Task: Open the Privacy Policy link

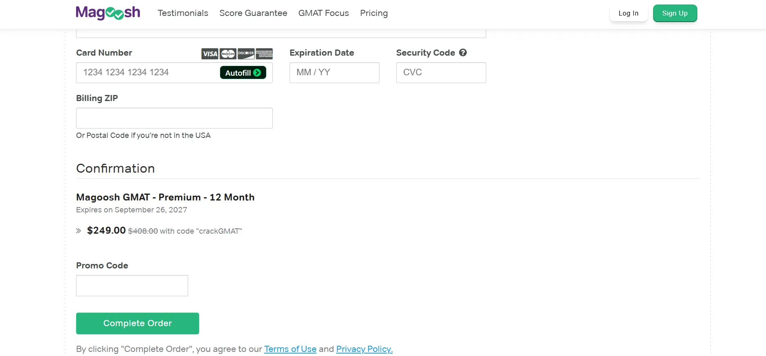Action: tap(364, 349)
